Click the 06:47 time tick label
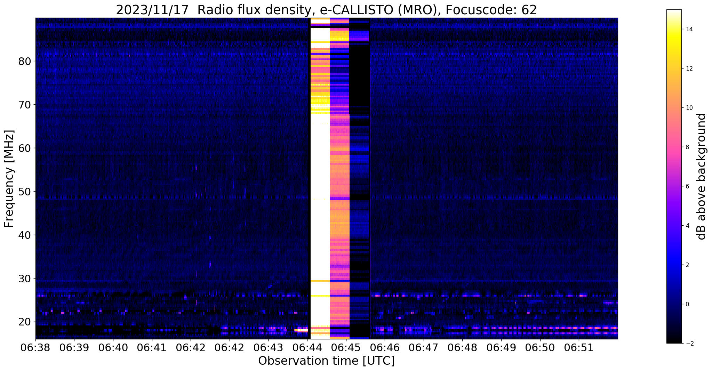 pos(424,347)
